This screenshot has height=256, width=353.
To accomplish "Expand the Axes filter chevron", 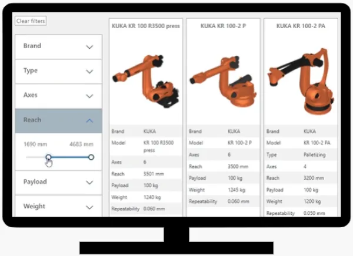I will click(x=89, y=96).
